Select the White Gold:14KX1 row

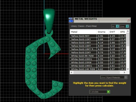tap(98, 66)
